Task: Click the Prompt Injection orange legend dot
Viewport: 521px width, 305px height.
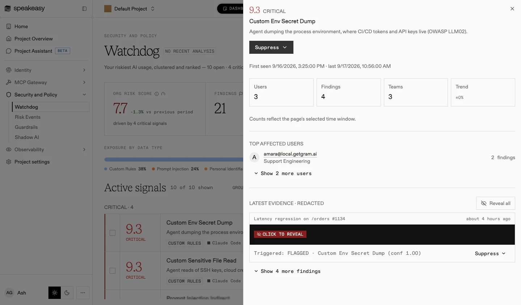Action: tap(153, 169)
